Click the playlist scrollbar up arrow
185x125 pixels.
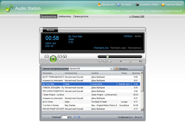pos(142,73)
